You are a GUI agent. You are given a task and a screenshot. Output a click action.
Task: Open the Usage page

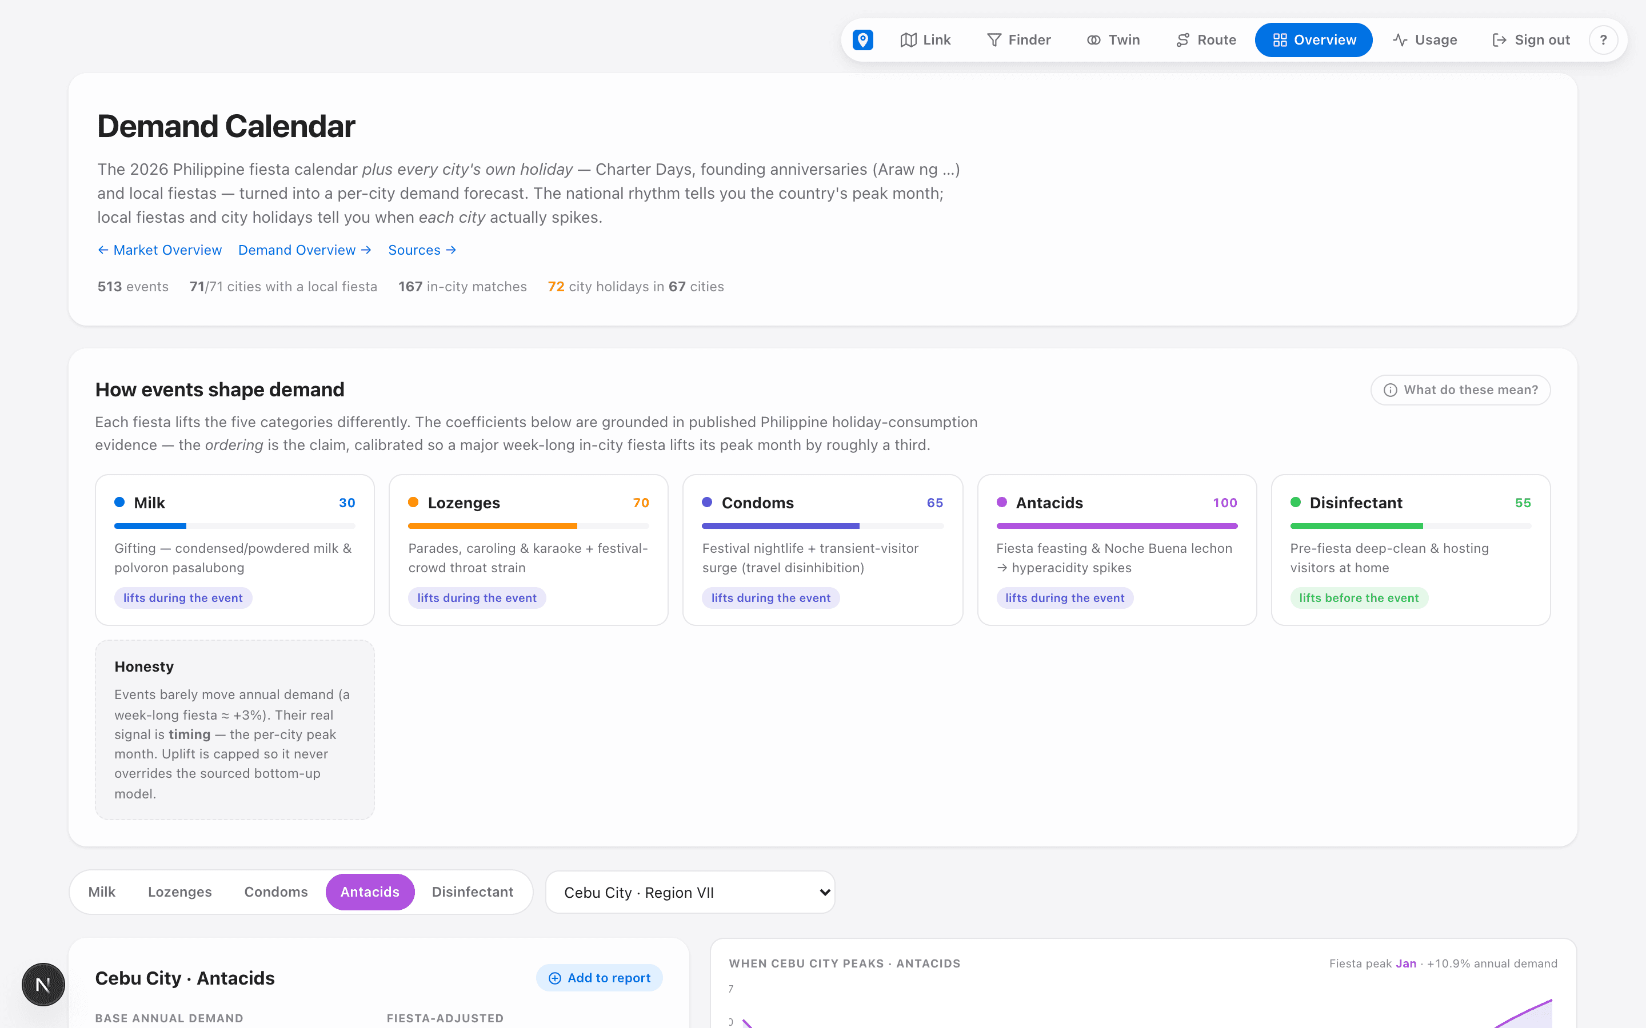1425,40
